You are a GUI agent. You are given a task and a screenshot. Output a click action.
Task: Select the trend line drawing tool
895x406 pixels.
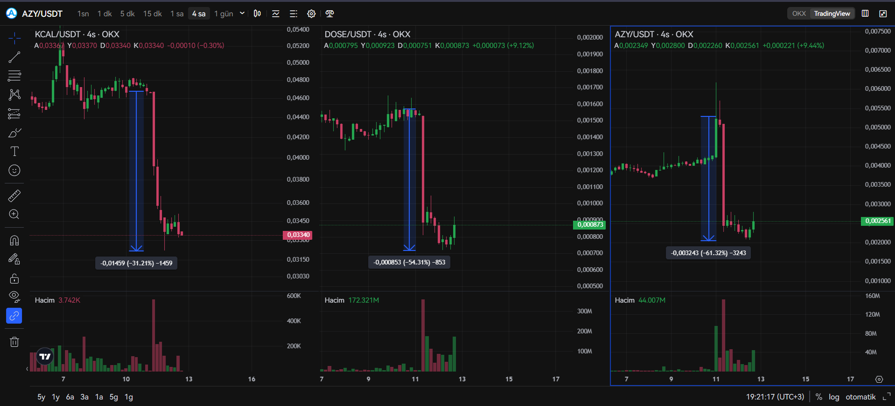(14, 57)
